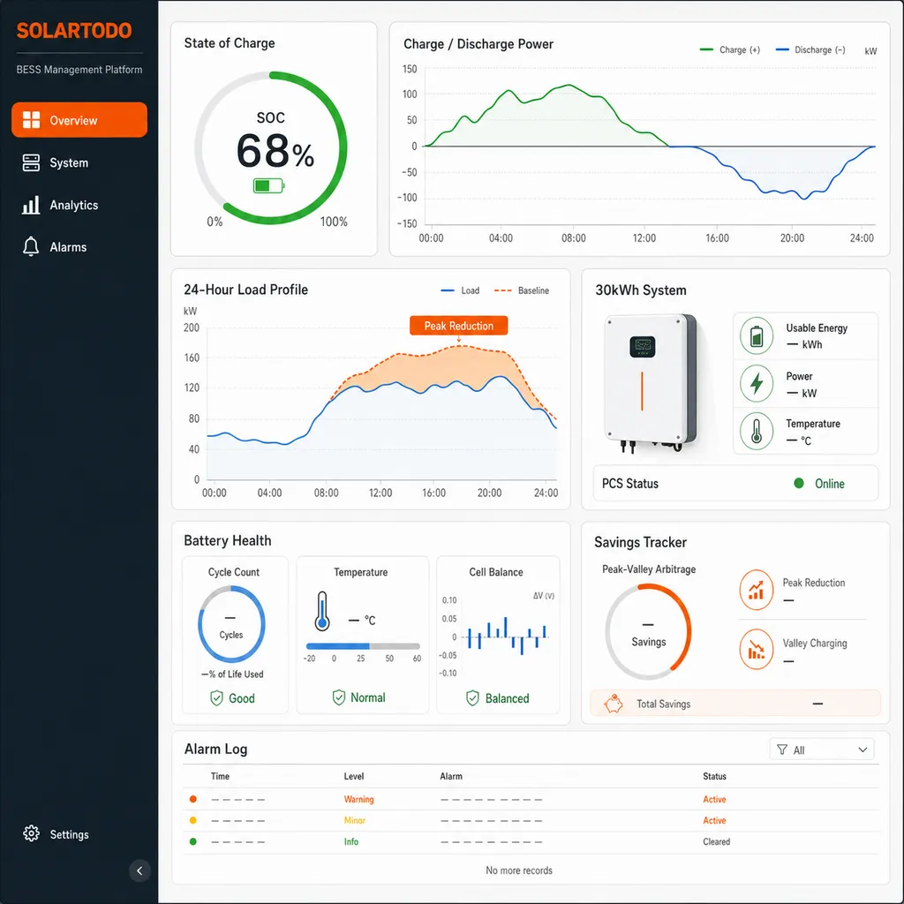Collapse the sidebar with the chevron button

[139, 870]
